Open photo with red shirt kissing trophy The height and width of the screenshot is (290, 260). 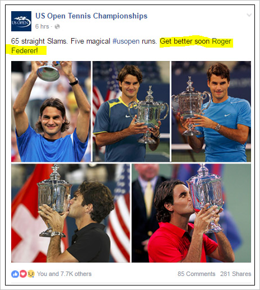pos(191,213)
